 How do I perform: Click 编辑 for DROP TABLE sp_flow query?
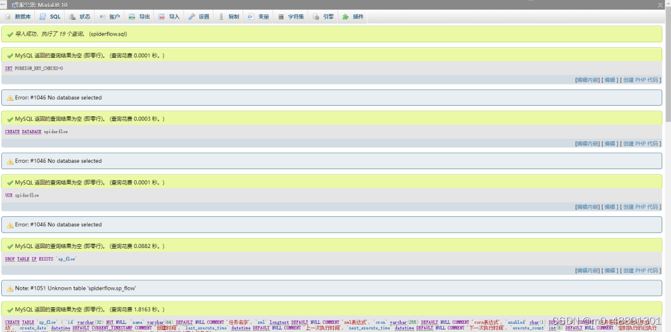pos(609,271)
